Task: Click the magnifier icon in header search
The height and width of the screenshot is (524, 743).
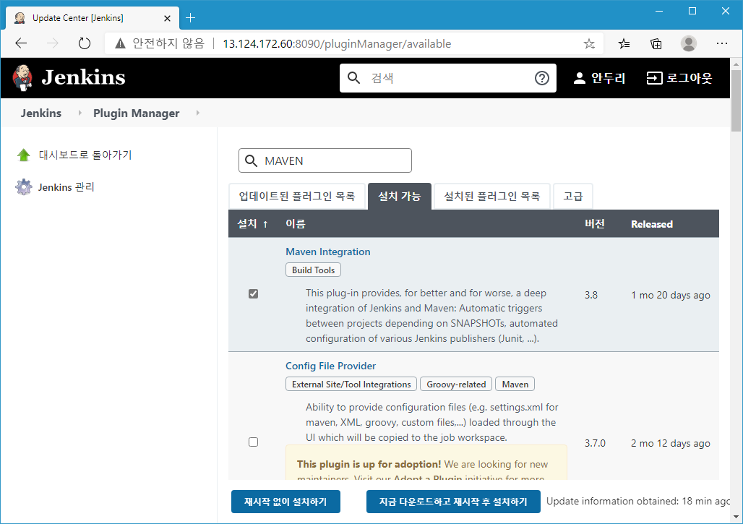Action: (354, 78)
